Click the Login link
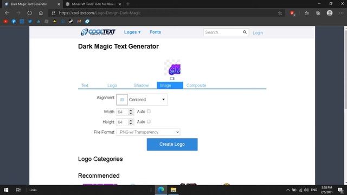Screen dimensions: 347x195 (258, 32)
